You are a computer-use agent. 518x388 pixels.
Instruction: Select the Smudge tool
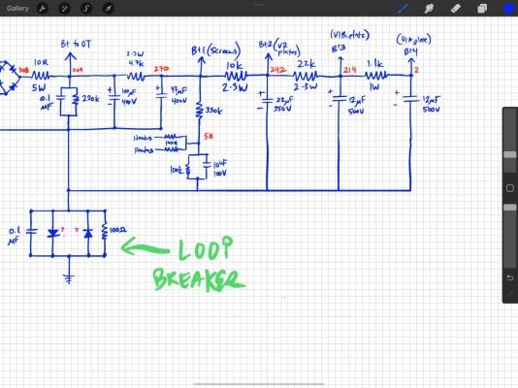pyautogui.click(x=429, y=9)
